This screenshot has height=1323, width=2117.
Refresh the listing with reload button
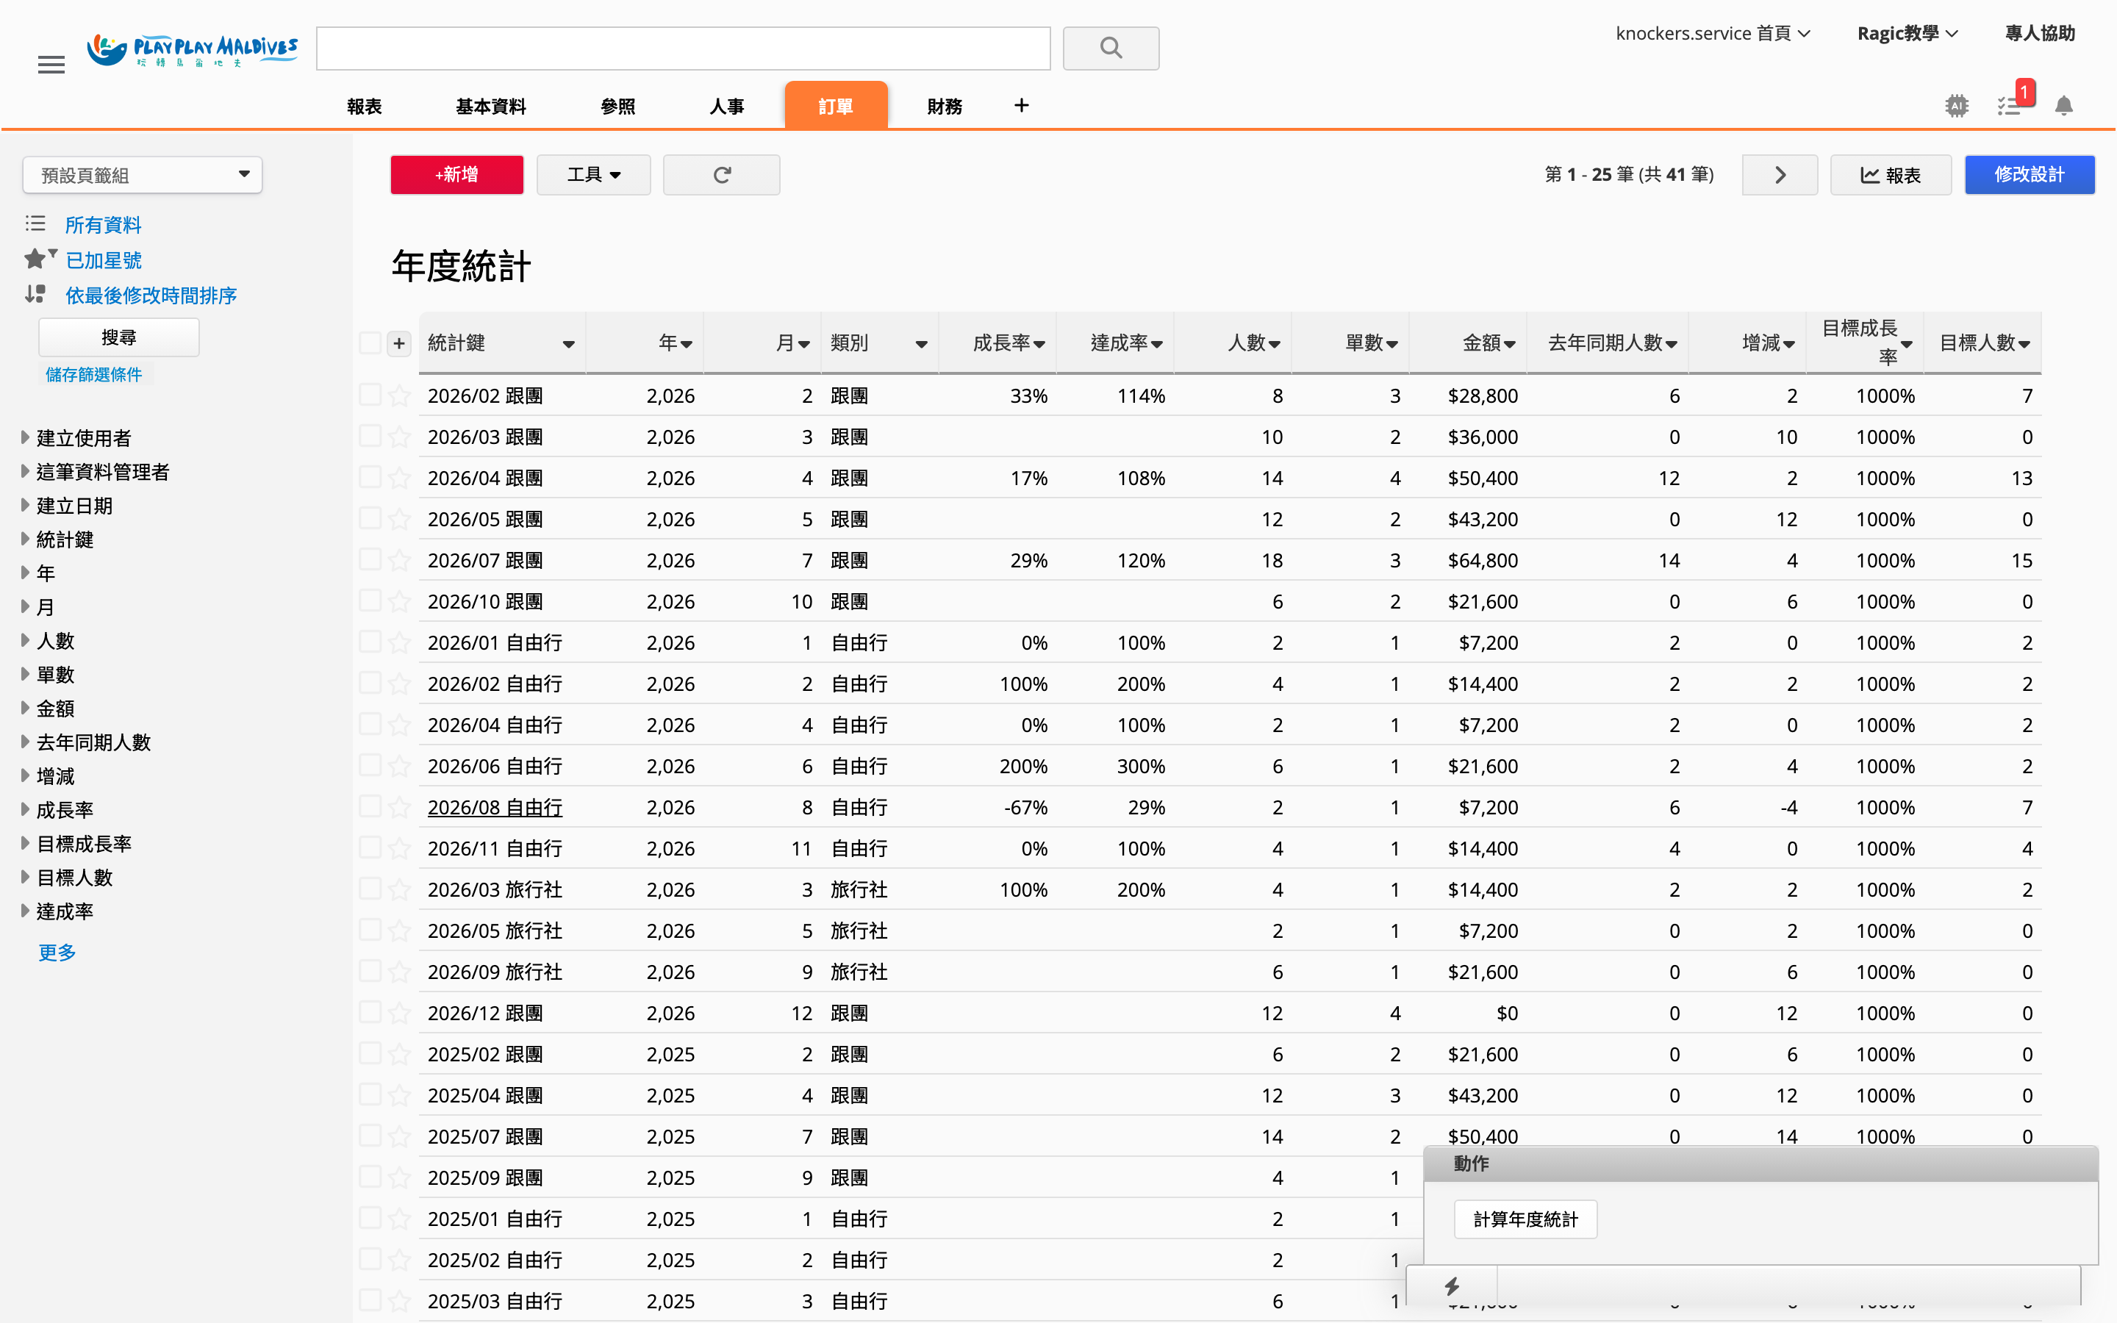[722, 175]
